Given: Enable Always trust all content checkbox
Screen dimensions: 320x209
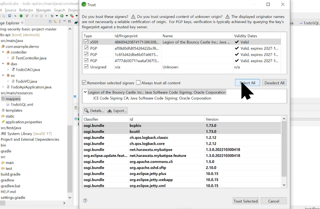Looking at the screenshot, I should (138, 83).
